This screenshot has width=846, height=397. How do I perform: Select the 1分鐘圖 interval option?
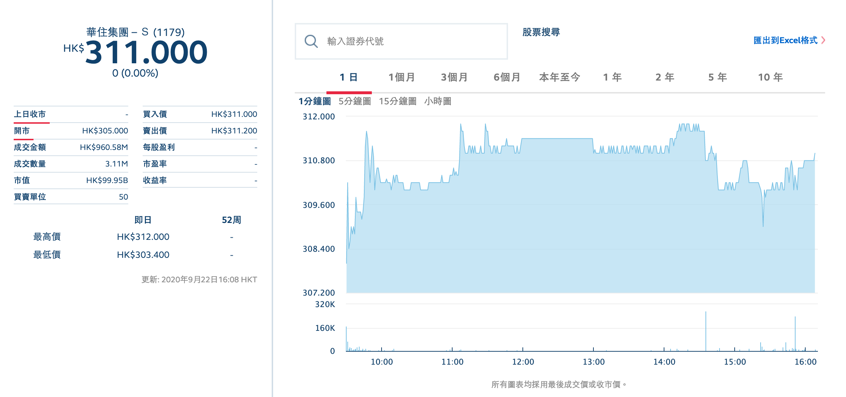[x=315, y=101]
